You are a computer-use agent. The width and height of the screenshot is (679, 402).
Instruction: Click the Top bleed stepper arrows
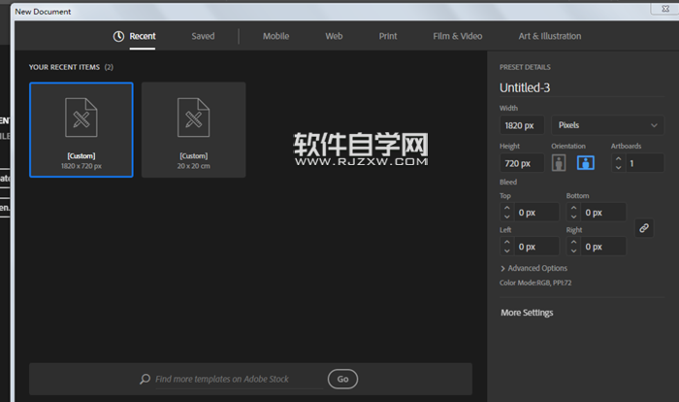pyautogui.click(x=506, y=212)
